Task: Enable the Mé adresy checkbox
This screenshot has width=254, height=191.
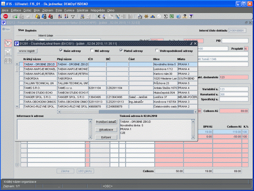Action: click(x=92, y=50)
